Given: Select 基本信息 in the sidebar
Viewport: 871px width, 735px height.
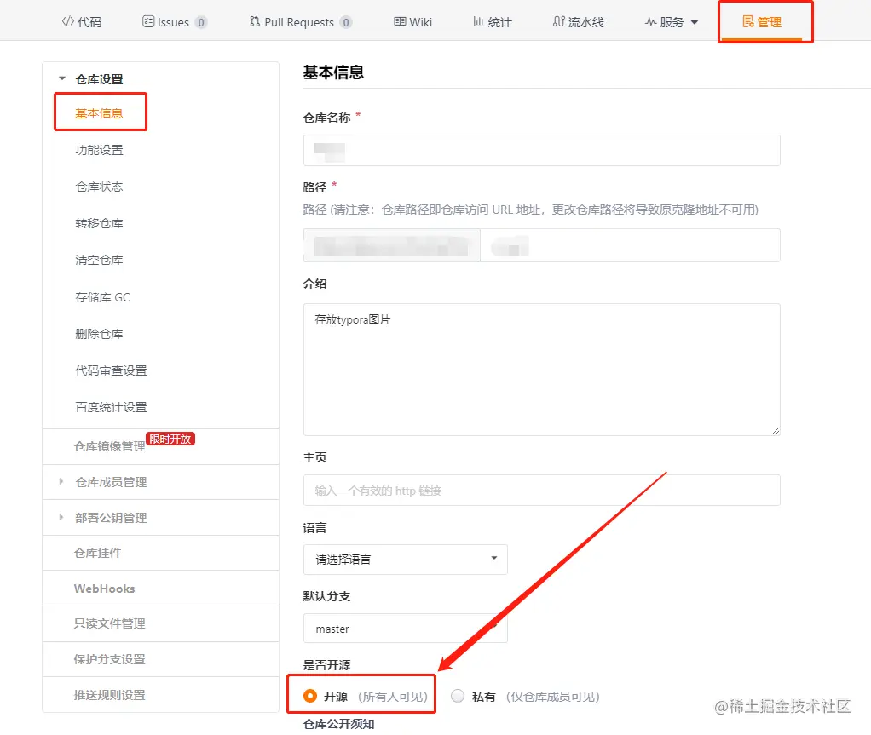Looking at the screenshot, I should [99, 113].
